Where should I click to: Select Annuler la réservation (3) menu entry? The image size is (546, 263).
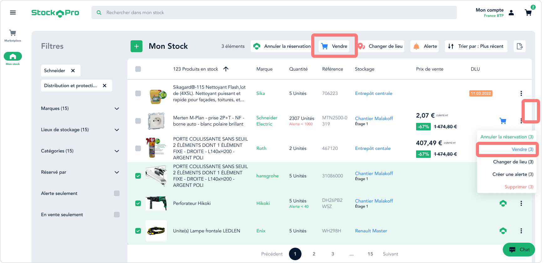pyautogui.click(x=507, y=137)
